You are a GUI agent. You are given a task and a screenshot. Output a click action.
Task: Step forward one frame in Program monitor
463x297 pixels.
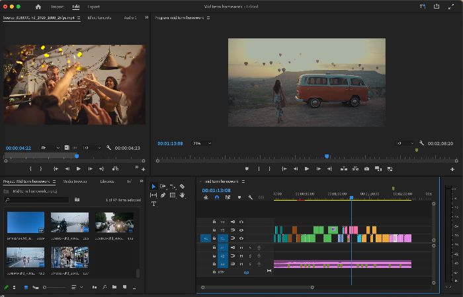pos(319,169)
